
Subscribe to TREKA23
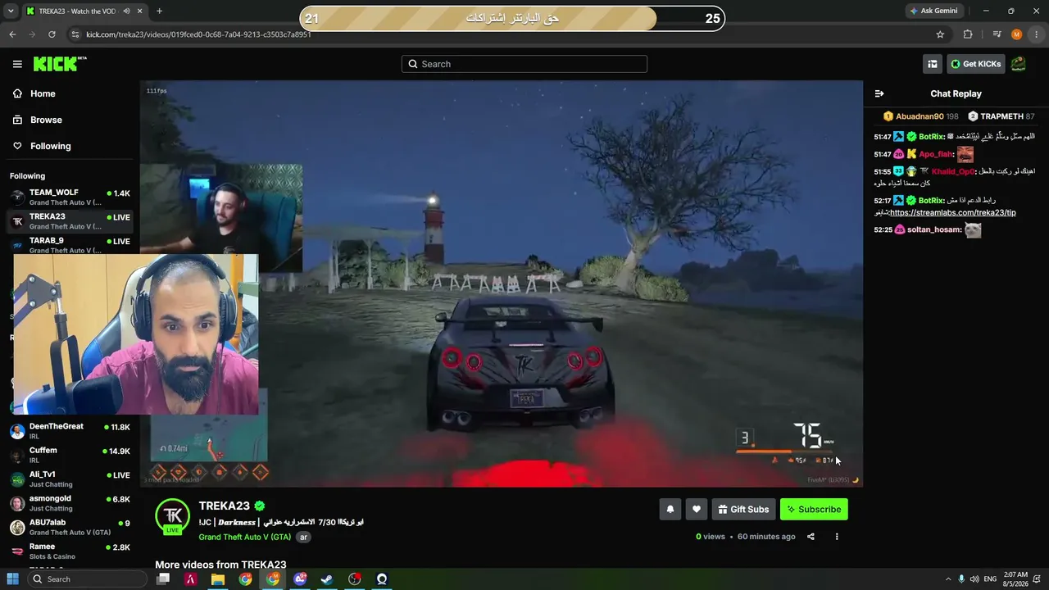pos(814,509)
